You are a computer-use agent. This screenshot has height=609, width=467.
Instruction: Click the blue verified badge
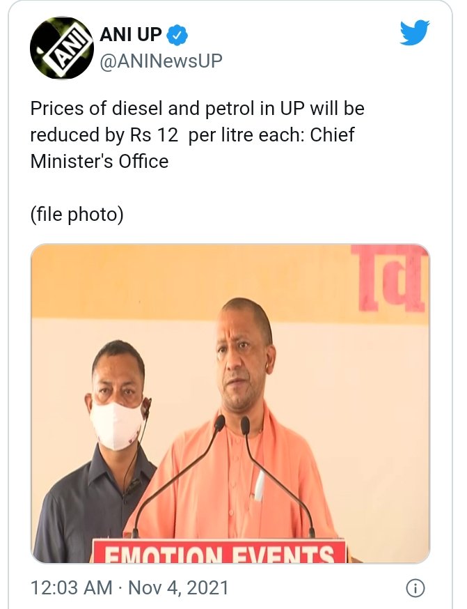tap(178, 34)
